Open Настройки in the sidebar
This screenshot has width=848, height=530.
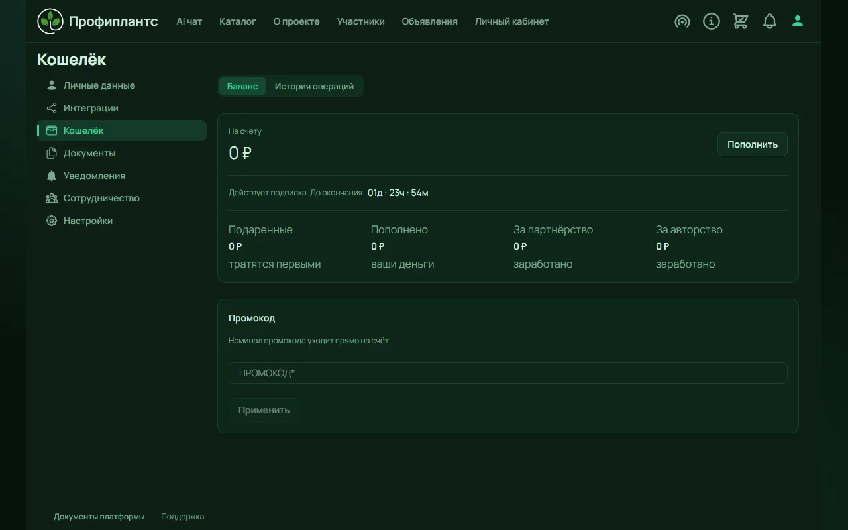(122, 221)
